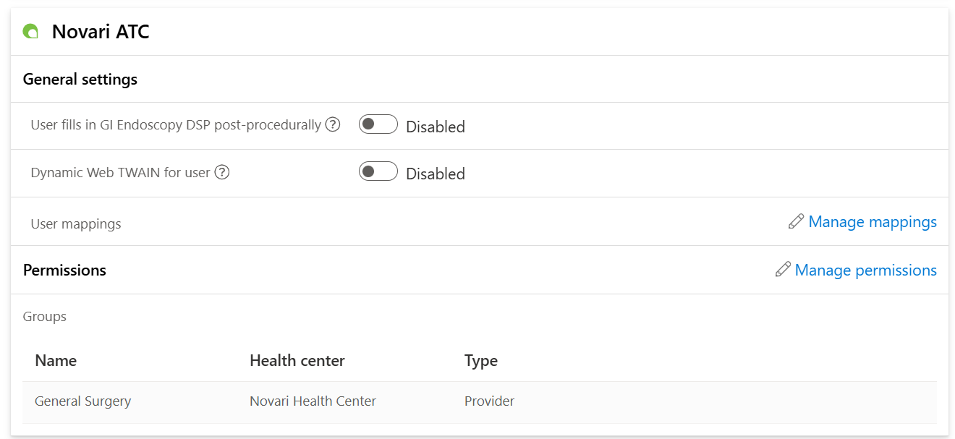Select the question mark icon near TWAIN label
The height and width of the screenshot is (439, 955).
(223, 172)
